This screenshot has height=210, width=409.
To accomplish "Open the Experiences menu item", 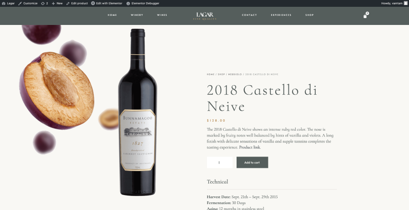I will 281,15.
